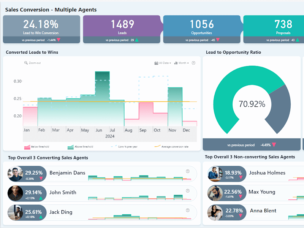
Task: Click the Joshua Holmes name
Action: click(267, 173)
